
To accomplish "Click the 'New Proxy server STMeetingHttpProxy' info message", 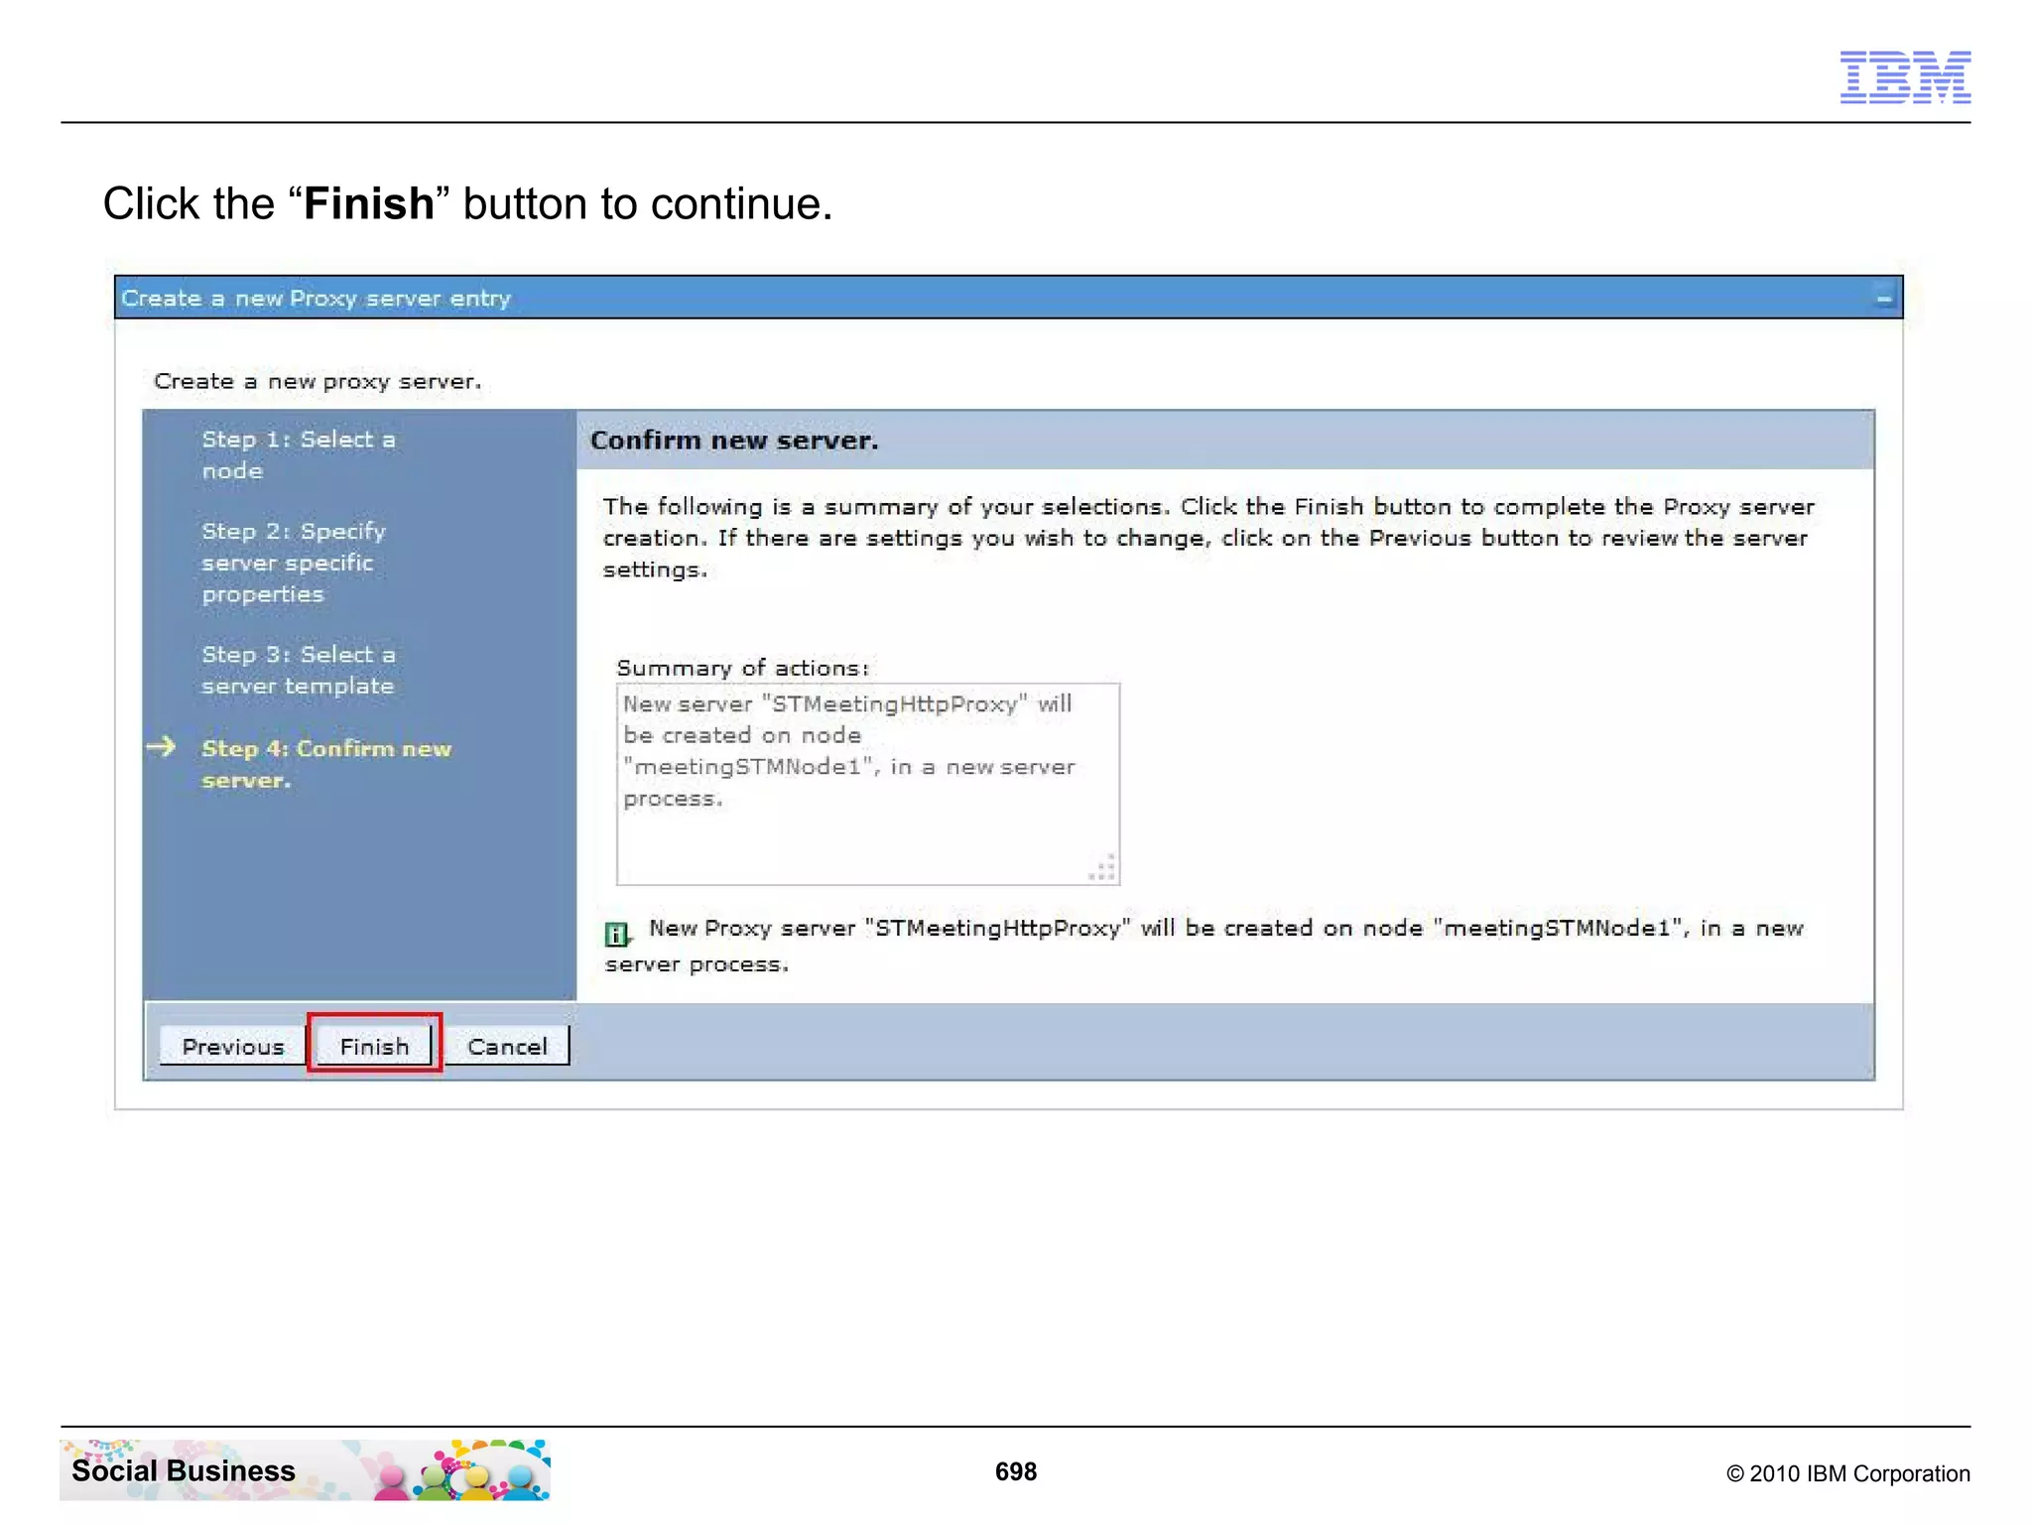I will point(1205,946).
